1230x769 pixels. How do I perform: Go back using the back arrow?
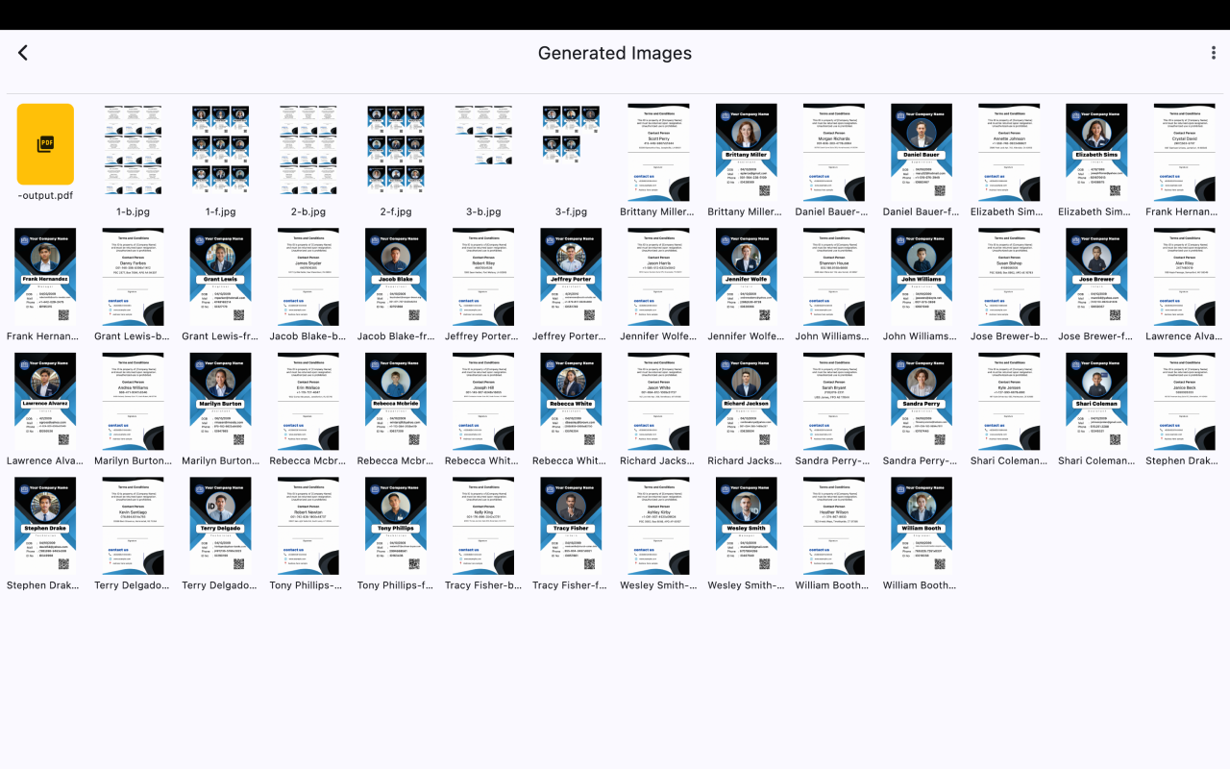23,53
